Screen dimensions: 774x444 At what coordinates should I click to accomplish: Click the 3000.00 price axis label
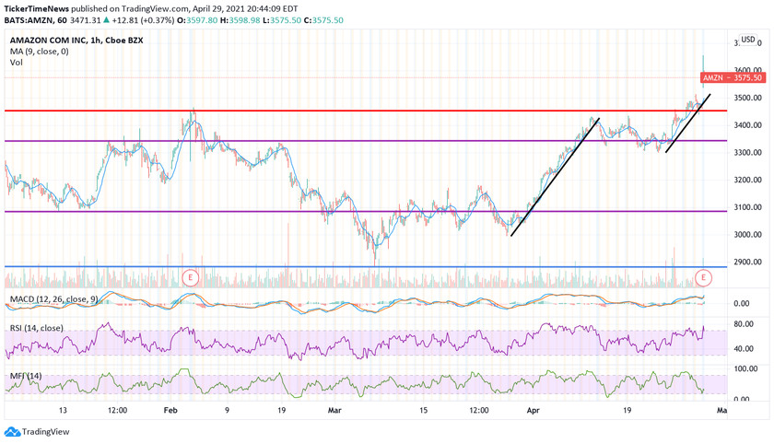click(747, 235)
